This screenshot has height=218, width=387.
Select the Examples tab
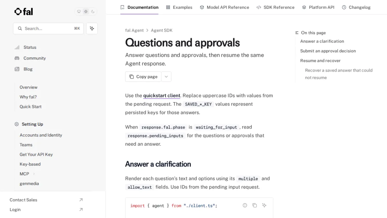179,7
